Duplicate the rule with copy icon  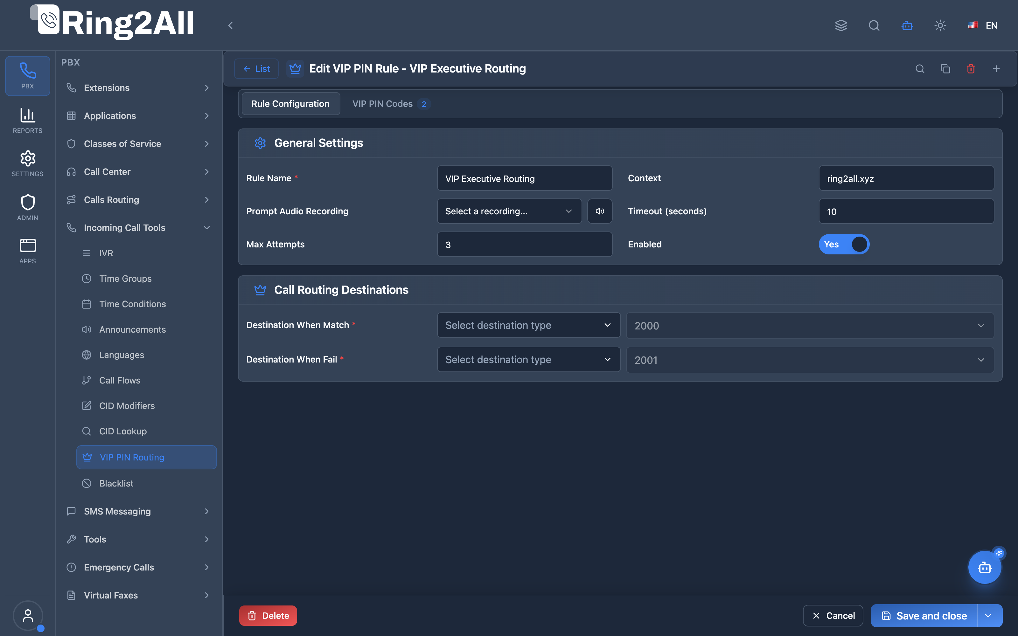(945, 69)
